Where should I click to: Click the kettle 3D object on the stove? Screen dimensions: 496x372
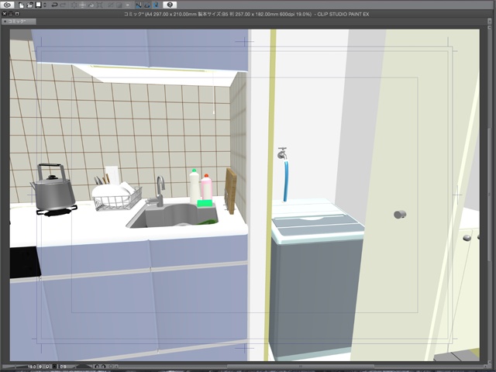[53, 188]
